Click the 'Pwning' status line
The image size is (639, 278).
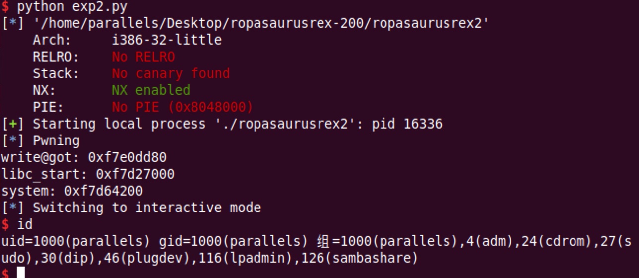(x=41, y=140)
